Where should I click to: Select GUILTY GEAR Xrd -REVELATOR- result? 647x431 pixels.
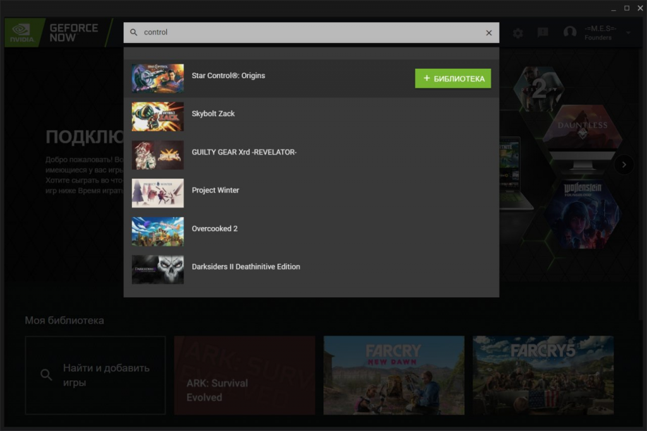pyautogui.click(x=311, y=155)
